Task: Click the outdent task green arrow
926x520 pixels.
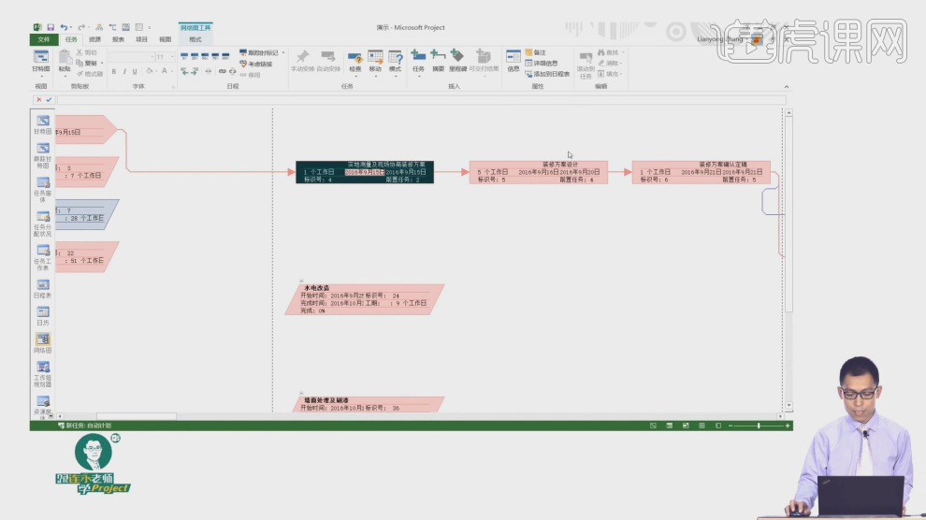Action: coord(185,71)
